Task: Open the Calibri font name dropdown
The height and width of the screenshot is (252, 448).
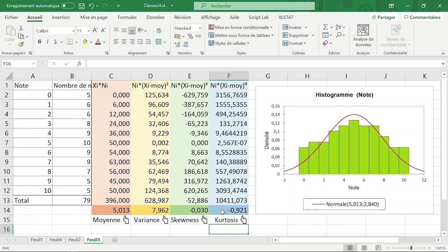Action: (x=73, y=31)
